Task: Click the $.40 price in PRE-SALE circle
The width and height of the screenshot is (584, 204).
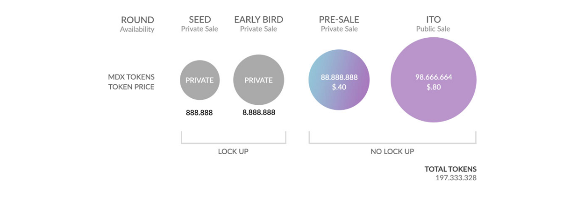Action: 339,87
